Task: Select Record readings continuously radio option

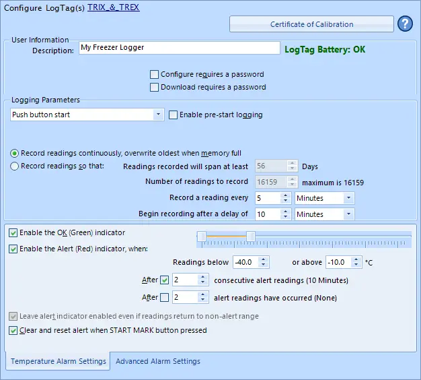Action: pos(15,153)
